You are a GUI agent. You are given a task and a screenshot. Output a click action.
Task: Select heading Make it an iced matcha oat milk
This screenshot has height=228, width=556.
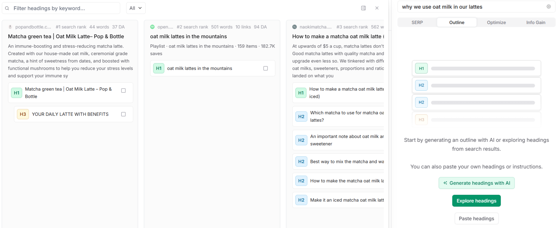pos(338,200)
